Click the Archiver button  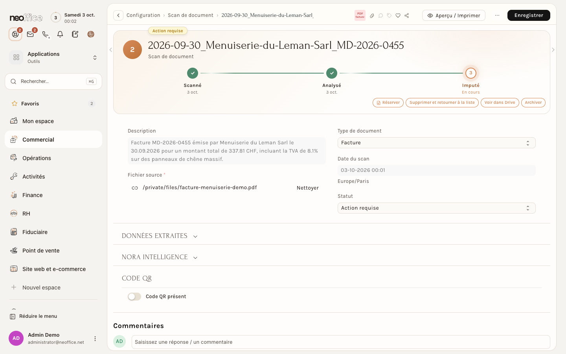pyautogui.click(x=533, y=103)
